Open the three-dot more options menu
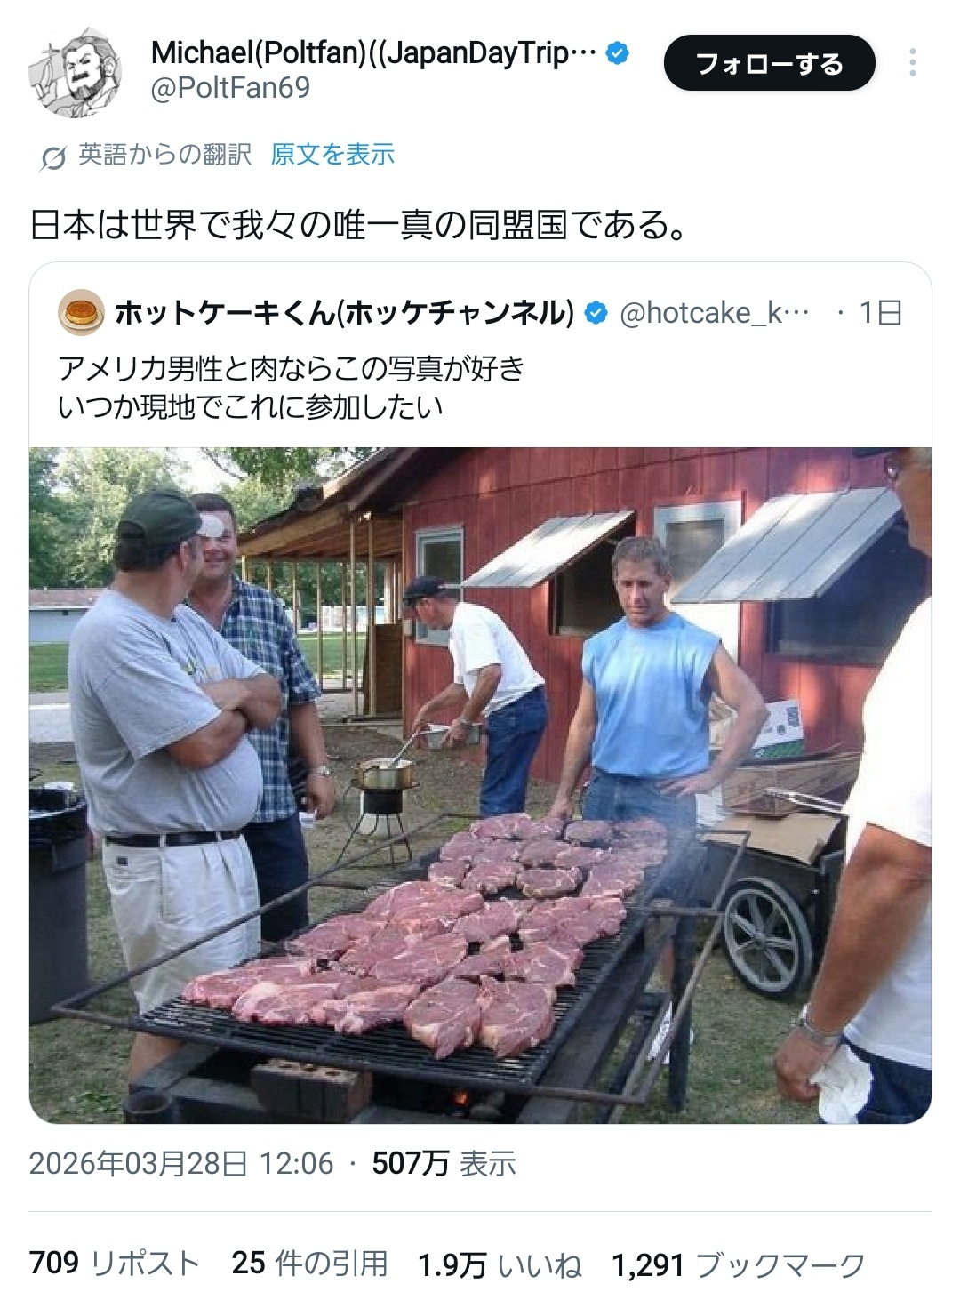The image size is (960, 1308). pyautogui.click(x=912, y=63)
